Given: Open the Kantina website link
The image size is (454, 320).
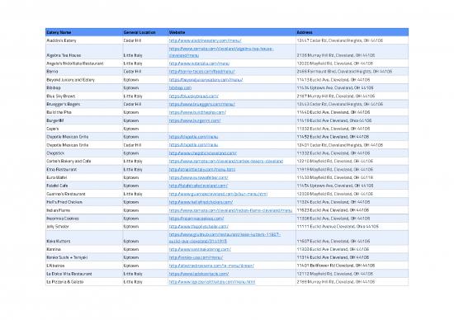Looking at the screenshot, I should coord(200,249).
